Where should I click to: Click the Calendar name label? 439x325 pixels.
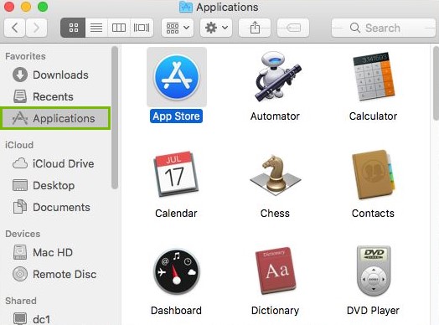pos(176,214)
